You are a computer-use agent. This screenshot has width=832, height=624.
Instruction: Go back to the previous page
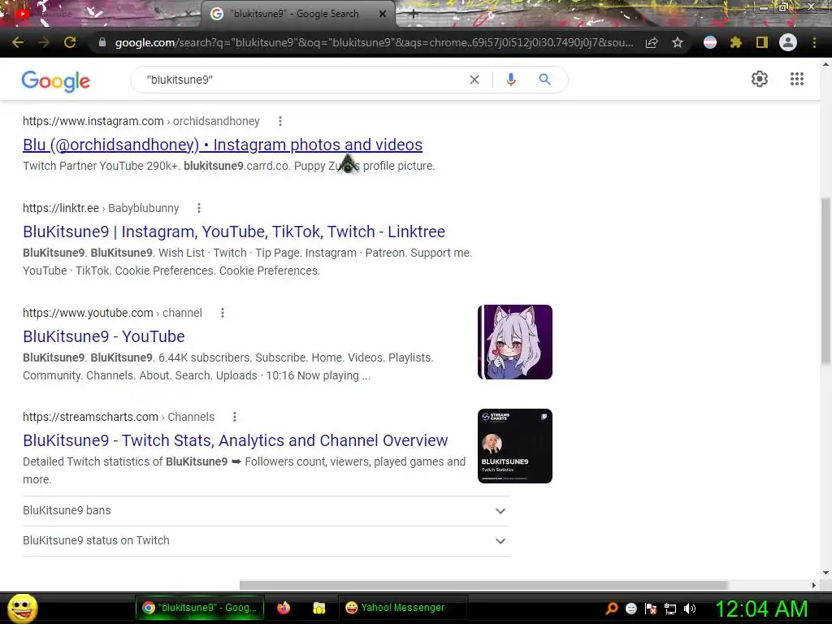tap(18, 42)
